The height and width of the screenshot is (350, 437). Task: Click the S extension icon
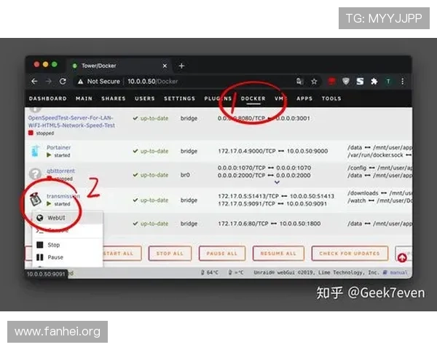pyautogui.click(x=360, y=82)
